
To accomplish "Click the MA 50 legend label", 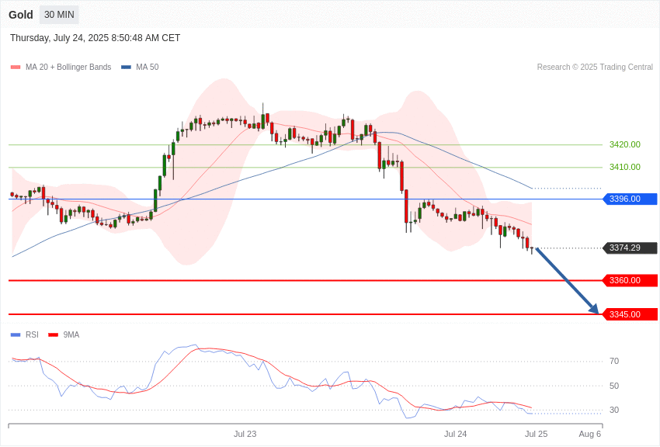I will 148,67.
